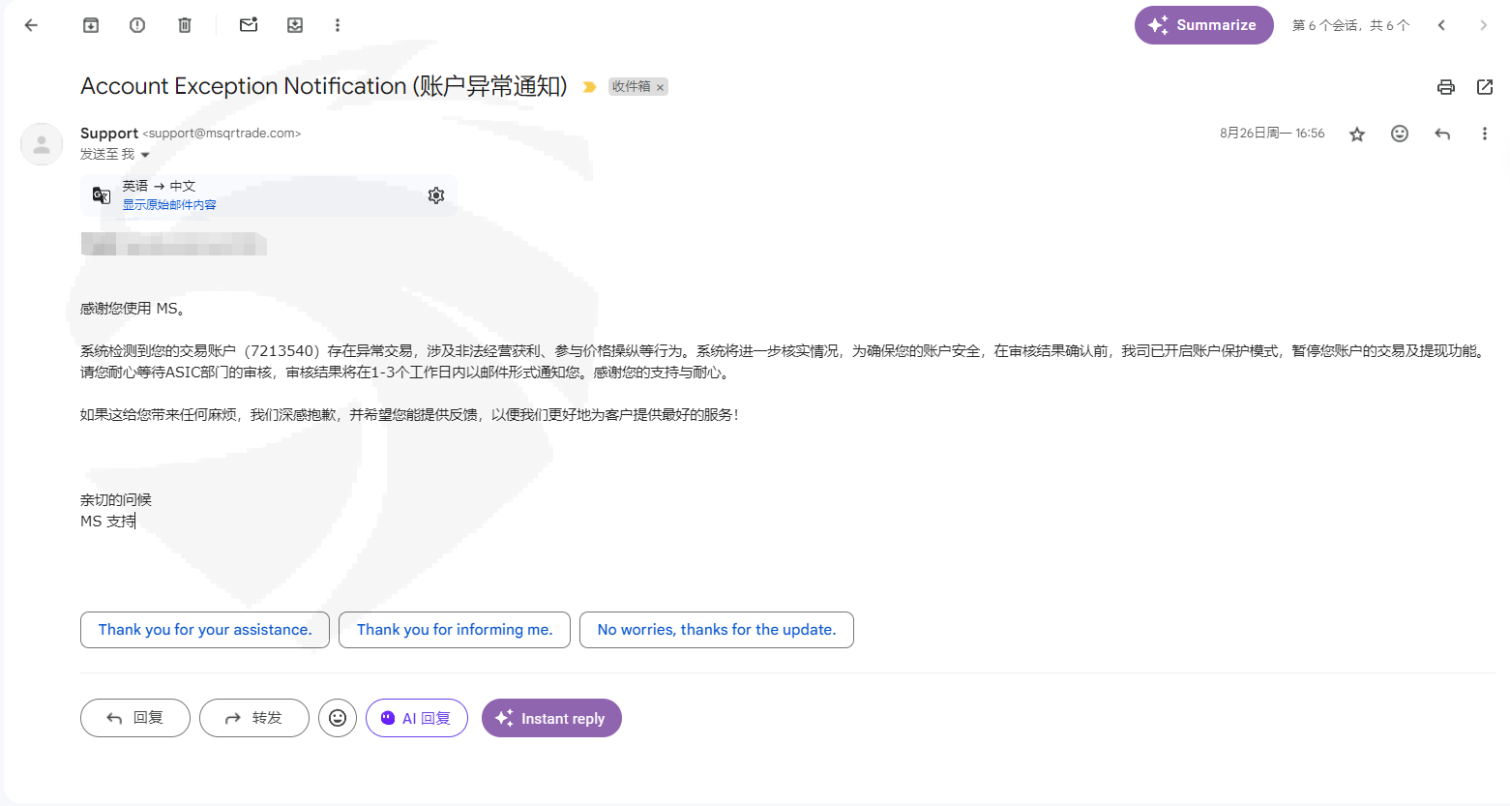The height and width of the screenshot is (806, 1510).
Task: Open translation settings gear
Action: [x=436, y=195]
